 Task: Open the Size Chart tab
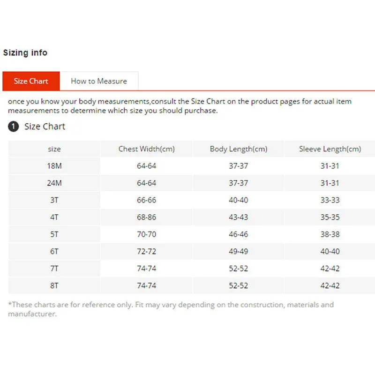(31, 81)
